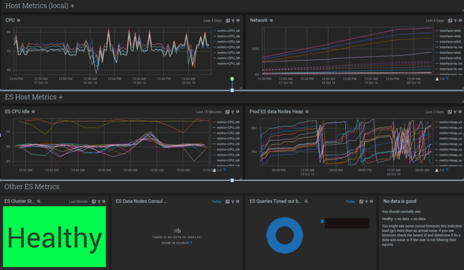Open Network panel in search

[x=450, y=20]
